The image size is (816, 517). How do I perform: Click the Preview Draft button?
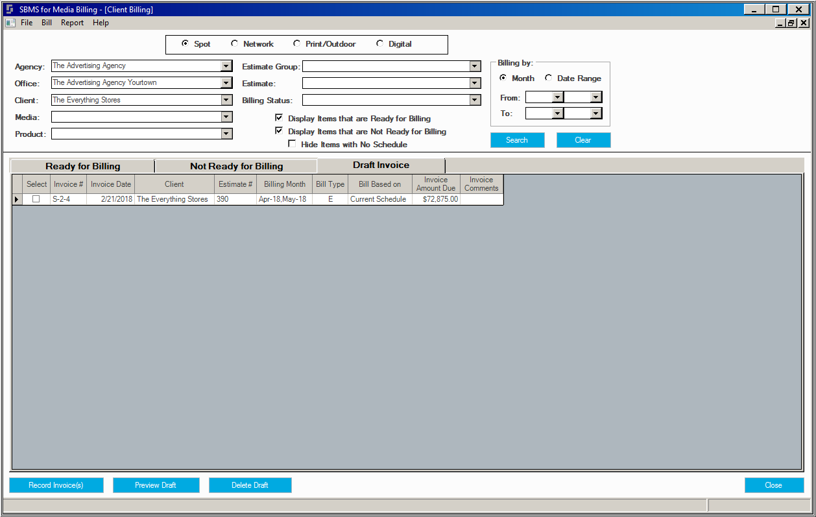point(156,485)
